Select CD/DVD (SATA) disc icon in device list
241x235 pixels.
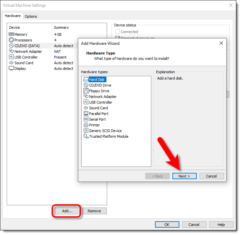click(x=11, y=45)
